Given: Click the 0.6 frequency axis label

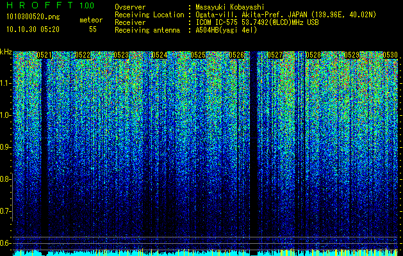Looking at the screenshot, I should (4, 243).
